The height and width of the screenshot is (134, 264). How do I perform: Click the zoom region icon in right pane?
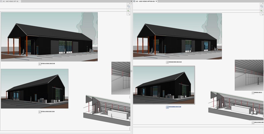tap(262, 11)
